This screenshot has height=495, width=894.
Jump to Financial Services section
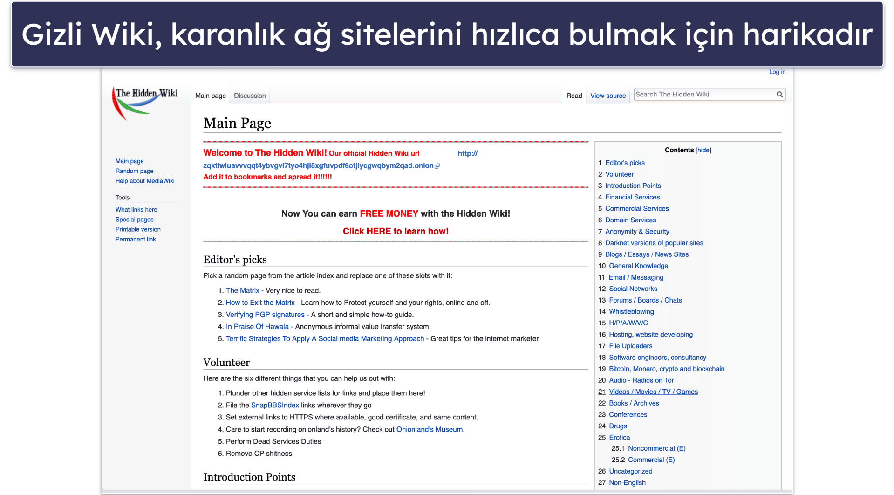click(x=632, y=197)
